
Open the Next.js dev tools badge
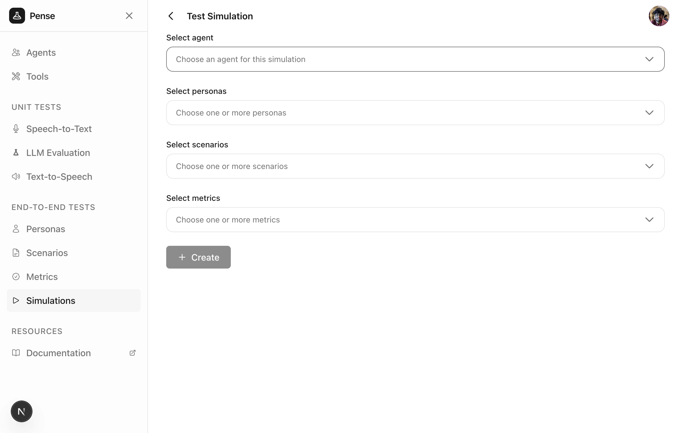coord(22,411)
